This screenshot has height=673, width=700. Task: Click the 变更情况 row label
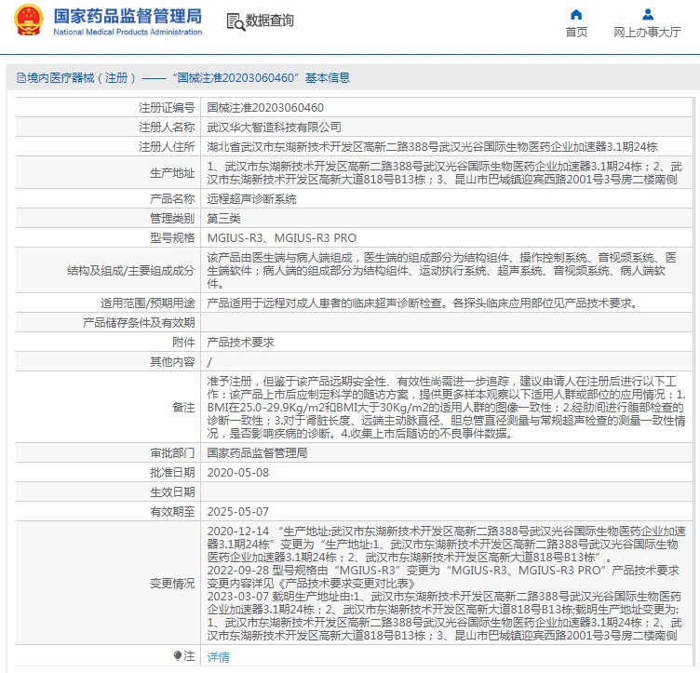click(x=172, y=584)
